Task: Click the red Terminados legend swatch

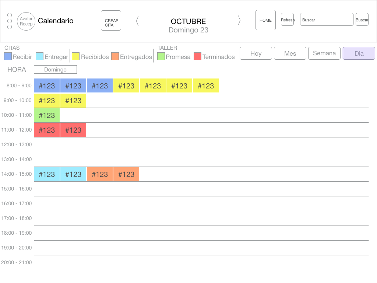Action: [x=197, y=56]
